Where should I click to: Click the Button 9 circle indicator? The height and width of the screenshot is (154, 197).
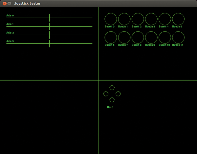tap(151, 37)
